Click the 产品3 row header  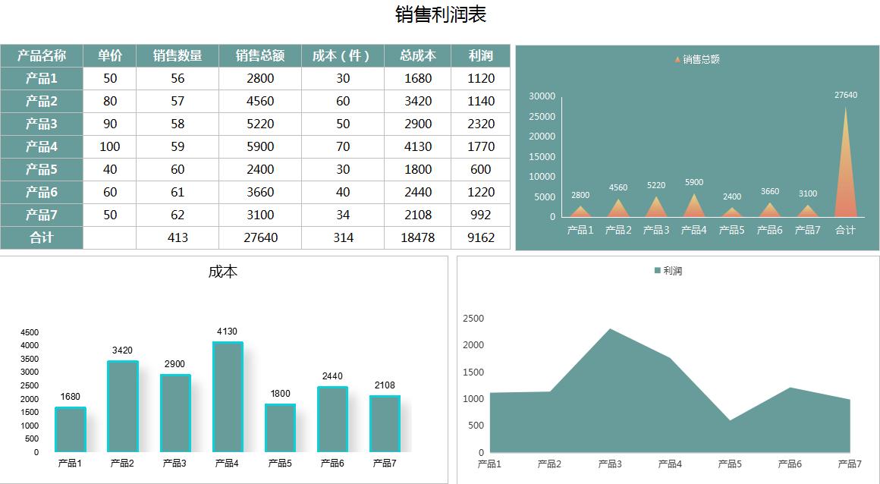tap(42, 124)
